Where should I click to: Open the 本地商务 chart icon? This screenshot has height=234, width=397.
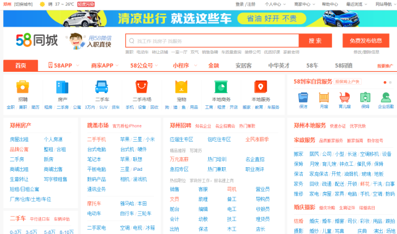click(221, 87)
